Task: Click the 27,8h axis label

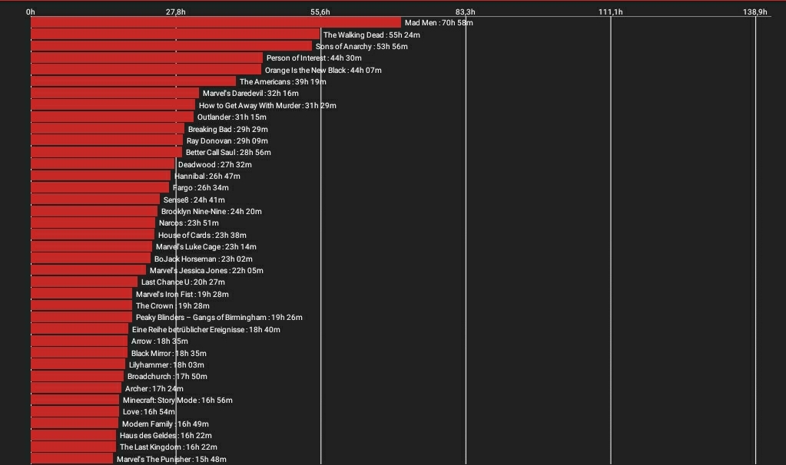Action: [x=175, y=12]
